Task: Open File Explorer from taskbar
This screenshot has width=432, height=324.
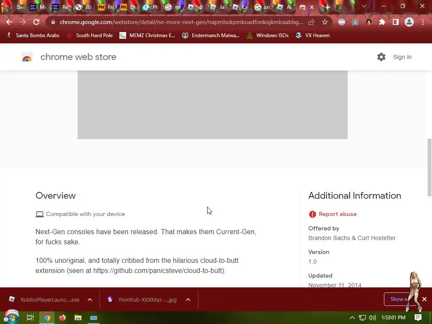Action: [x=78, y=318]
